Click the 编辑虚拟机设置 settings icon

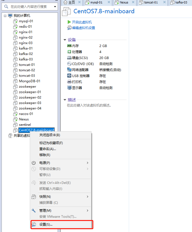(69, 28)
